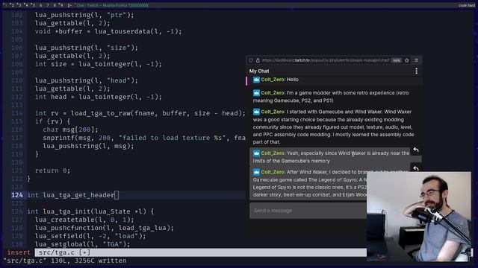Click the "My Chat" header title
478x268 pixels.
259,71
